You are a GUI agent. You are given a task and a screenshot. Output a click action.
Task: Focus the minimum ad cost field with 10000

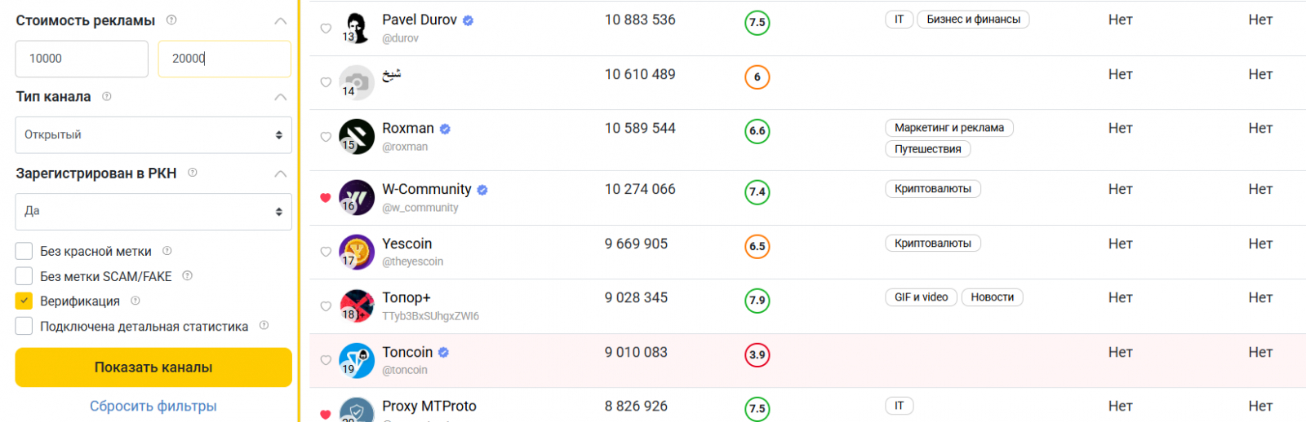pos(82,59)
